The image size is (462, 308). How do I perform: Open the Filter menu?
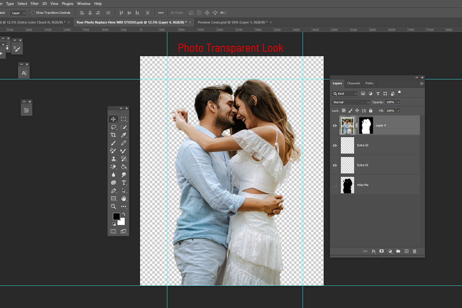(x=35, y=4)
